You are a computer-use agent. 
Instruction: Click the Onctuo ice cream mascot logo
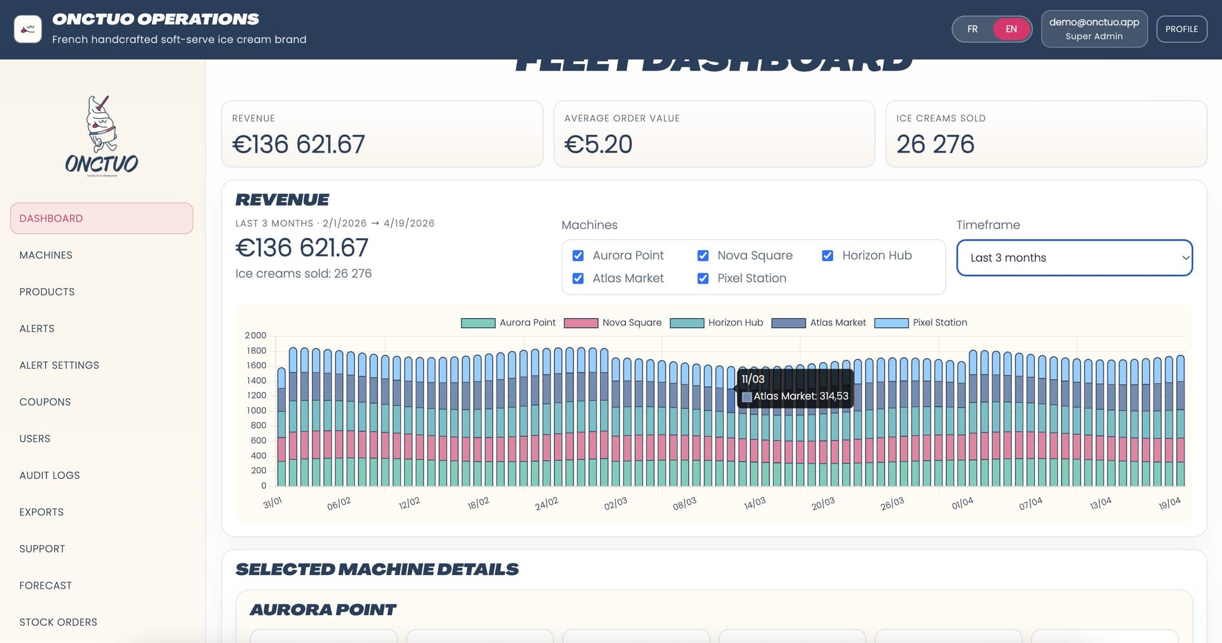[102, 135]
